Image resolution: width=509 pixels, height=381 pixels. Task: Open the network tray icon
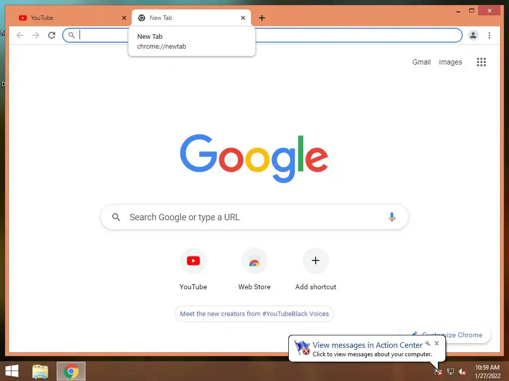pyautogui.click(x=450, y=371)
